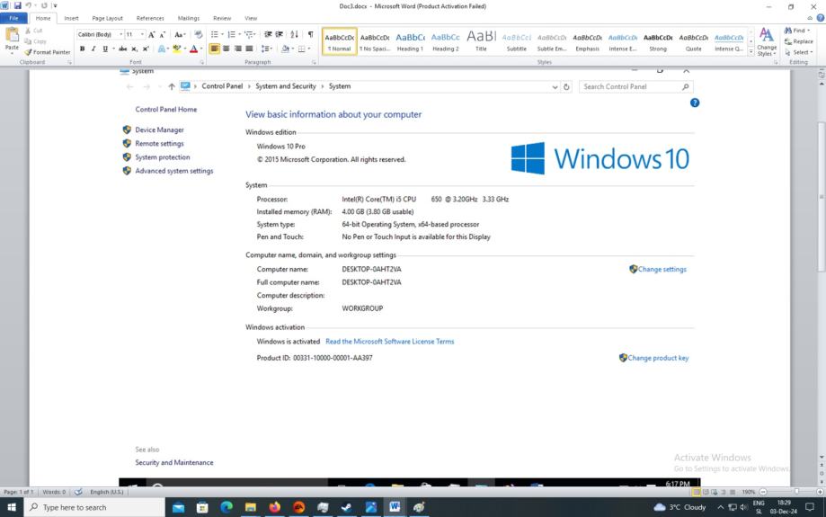Open the line spacing dropdown
Screen dimensions: 826x517
click(267, 49)
